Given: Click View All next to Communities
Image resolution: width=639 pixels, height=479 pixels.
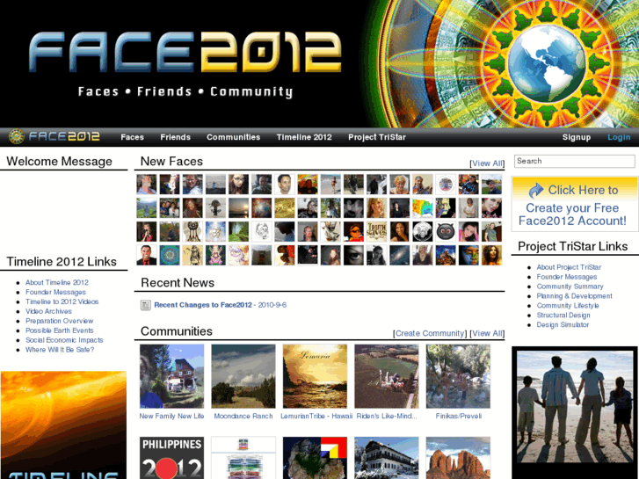Looking at the screenshot, I should (x=487, y=333).
